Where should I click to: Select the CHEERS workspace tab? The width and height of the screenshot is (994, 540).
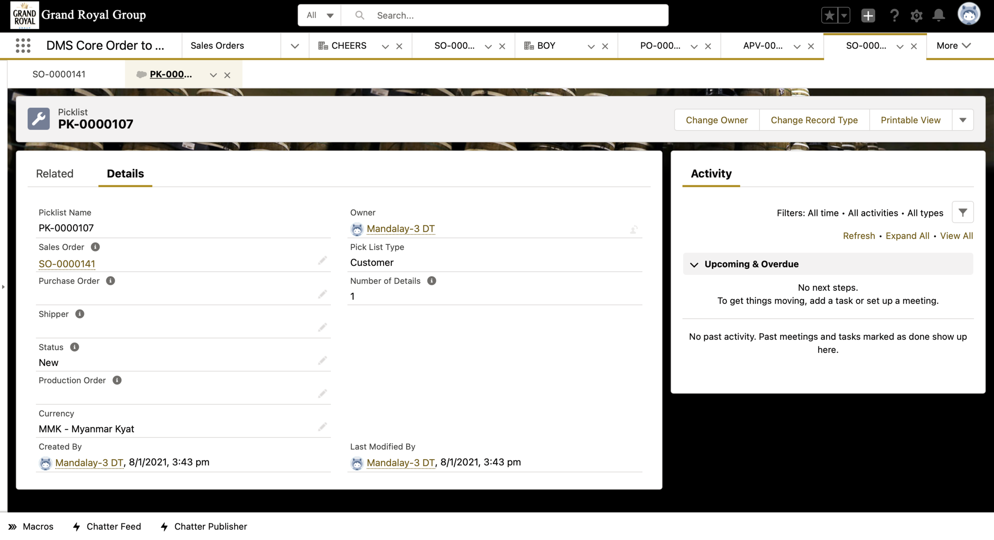point(348,46)
